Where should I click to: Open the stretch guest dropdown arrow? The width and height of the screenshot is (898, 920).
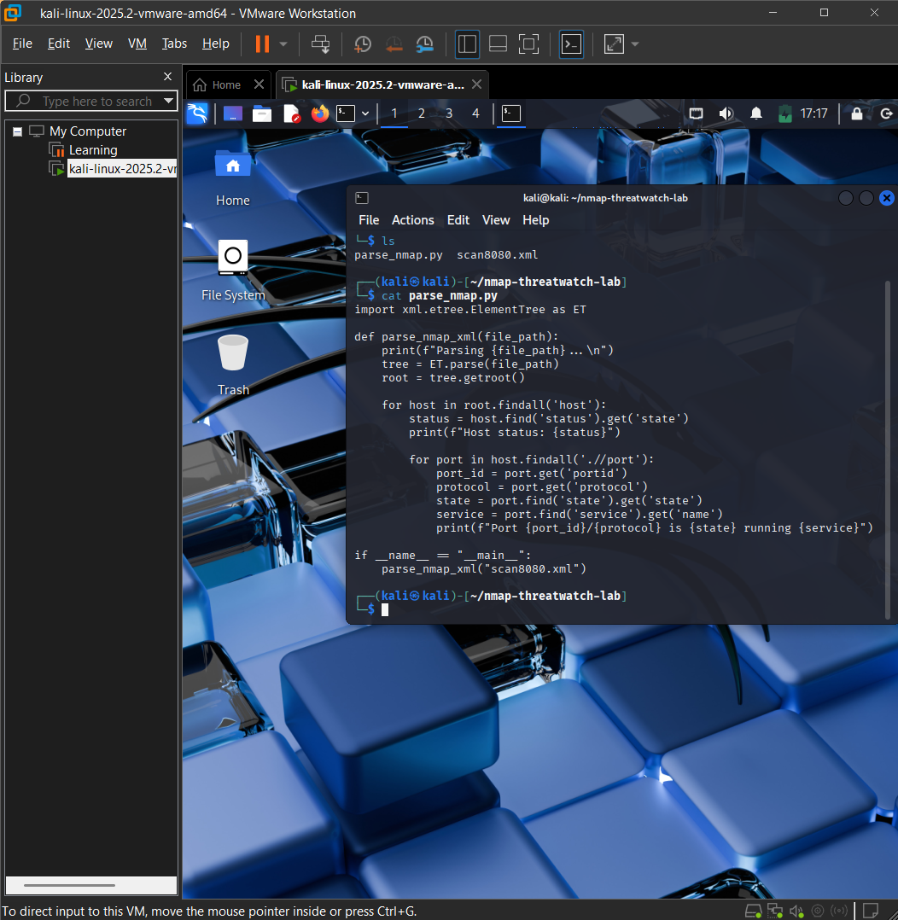tap(635, 44)
